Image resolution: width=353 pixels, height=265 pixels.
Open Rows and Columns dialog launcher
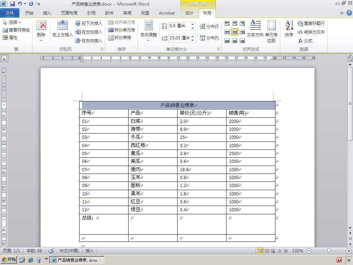click(x=102, y=49)
